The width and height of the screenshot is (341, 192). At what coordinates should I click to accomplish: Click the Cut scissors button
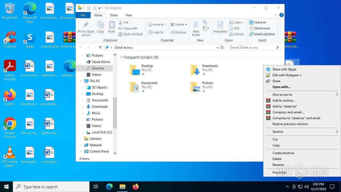point(123,22)
